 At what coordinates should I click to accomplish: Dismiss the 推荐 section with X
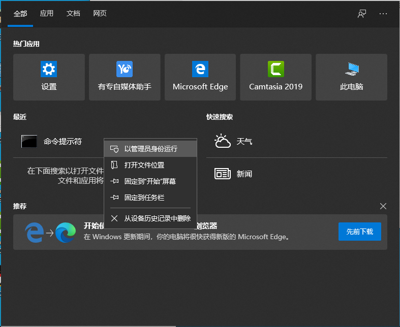383,206
